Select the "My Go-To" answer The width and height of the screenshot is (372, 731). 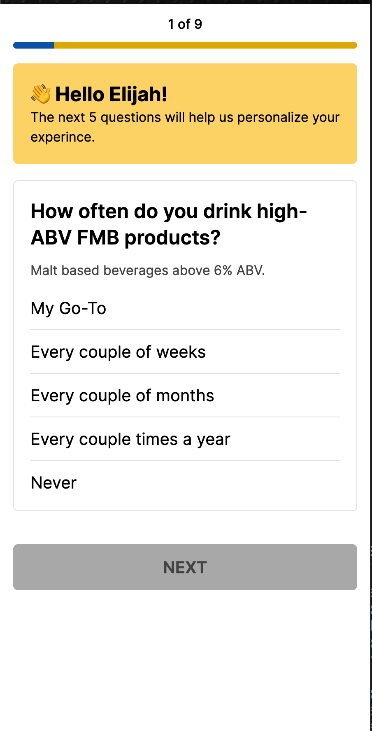(69, 308)
